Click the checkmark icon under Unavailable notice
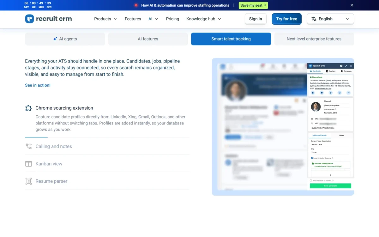 (x=348, y=93)
